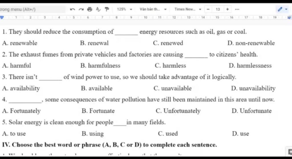Click the right indent marker on ruler
292x159 pixels.
(289, 17)
